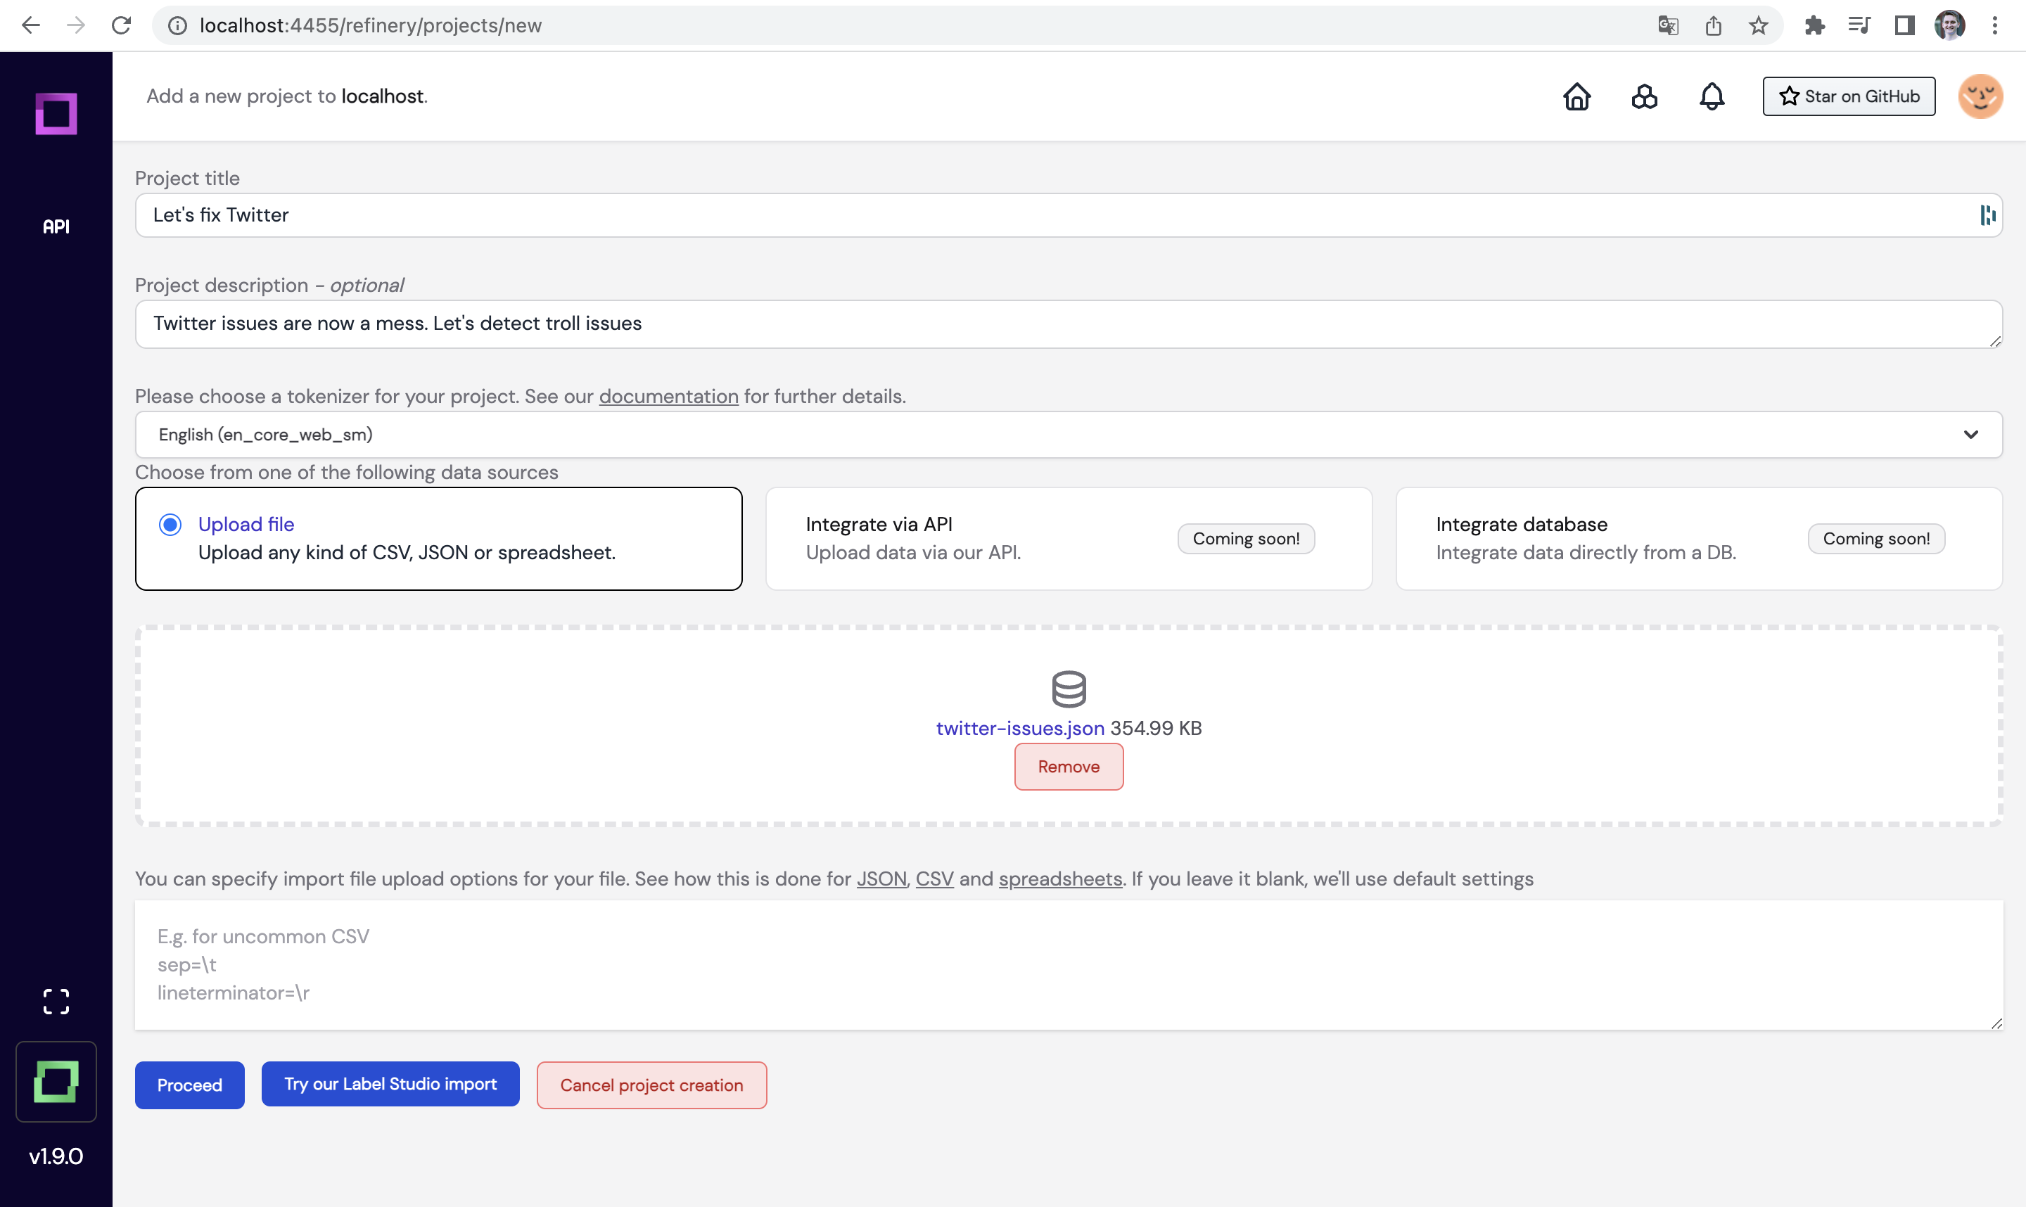
Task: Click Try our Label Studio import
Action: [x=390, y=1083]
